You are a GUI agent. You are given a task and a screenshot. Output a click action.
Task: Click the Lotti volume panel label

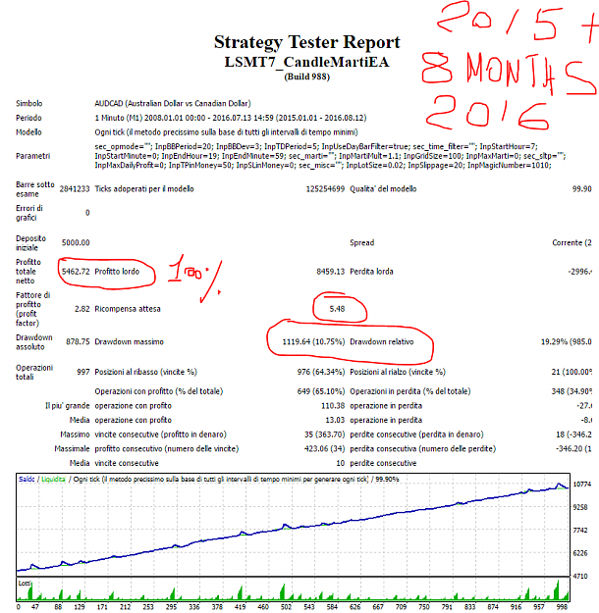point(25,583)
